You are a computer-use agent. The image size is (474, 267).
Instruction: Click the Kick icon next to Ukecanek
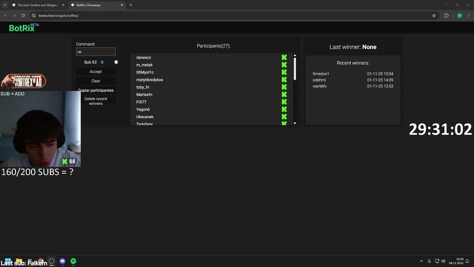click(284, 117)
